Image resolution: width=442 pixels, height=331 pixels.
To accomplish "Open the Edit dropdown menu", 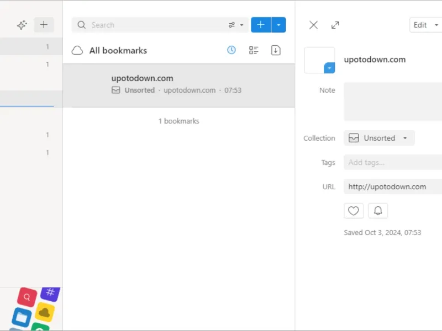I will pyautogui.click(x=425, y=25).
